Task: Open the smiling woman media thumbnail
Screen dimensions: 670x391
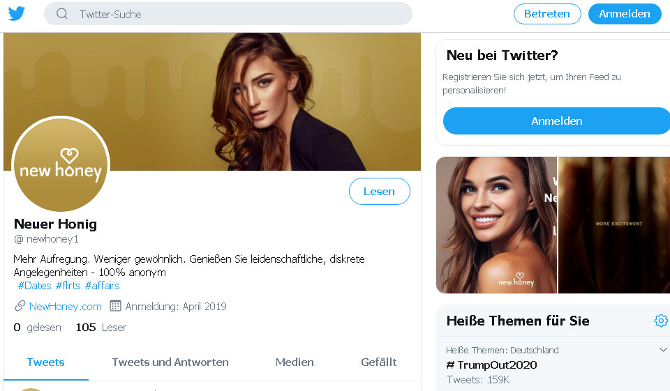Action: pos(496,224)
